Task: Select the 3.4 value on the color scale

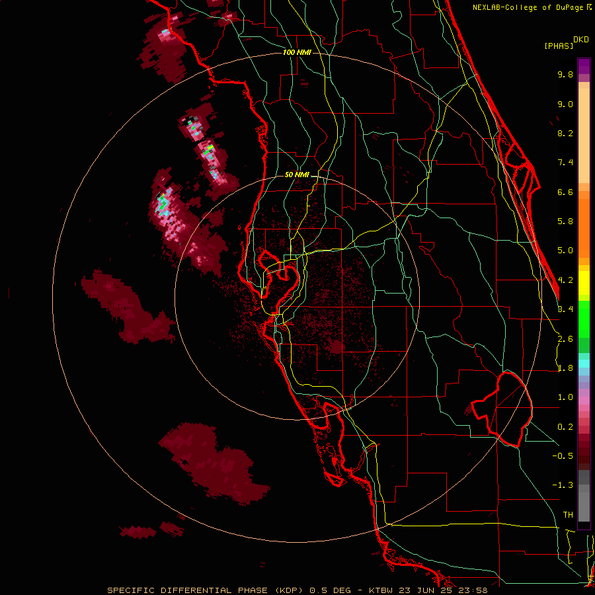Action: coord(565,309)
